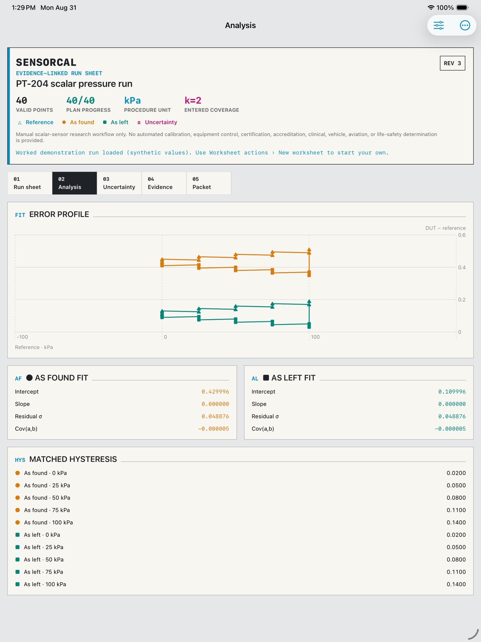
Task: Select the As left · 75 kPa row
Action: (240, 572)
